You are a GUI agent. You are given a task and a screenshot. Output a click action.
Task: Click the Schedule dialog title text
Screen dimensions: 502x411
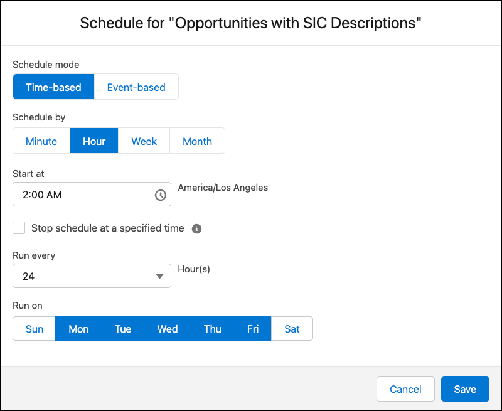click(250, 23)
